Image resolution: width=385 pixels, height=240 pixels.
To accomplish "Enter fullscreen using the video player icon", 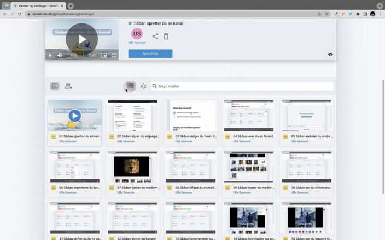I will (x=114, y=55).
